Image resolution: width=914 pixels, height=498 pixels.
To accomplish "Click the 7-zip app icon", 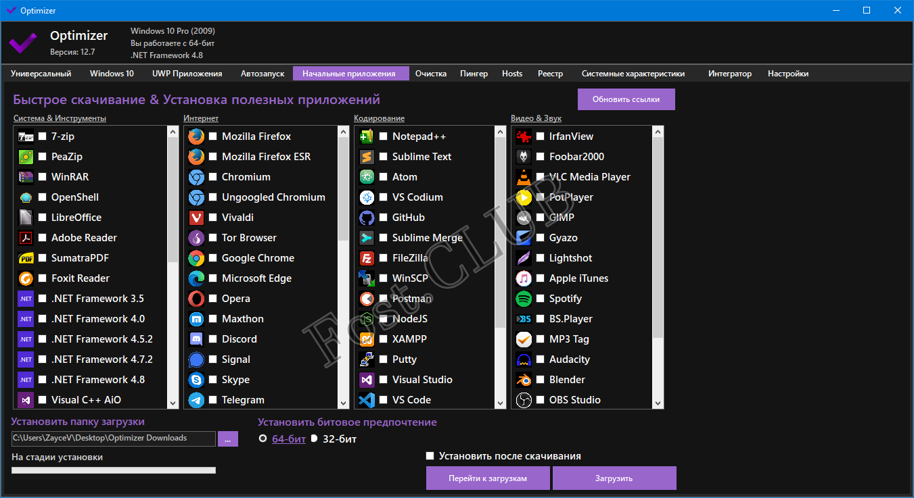I will pos(26,136).
